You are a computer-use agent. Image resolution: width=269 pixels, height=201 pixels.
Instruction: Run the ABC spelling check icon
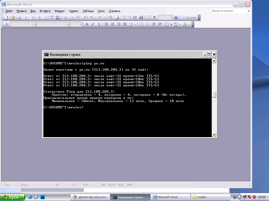click(x=52, y=18)
